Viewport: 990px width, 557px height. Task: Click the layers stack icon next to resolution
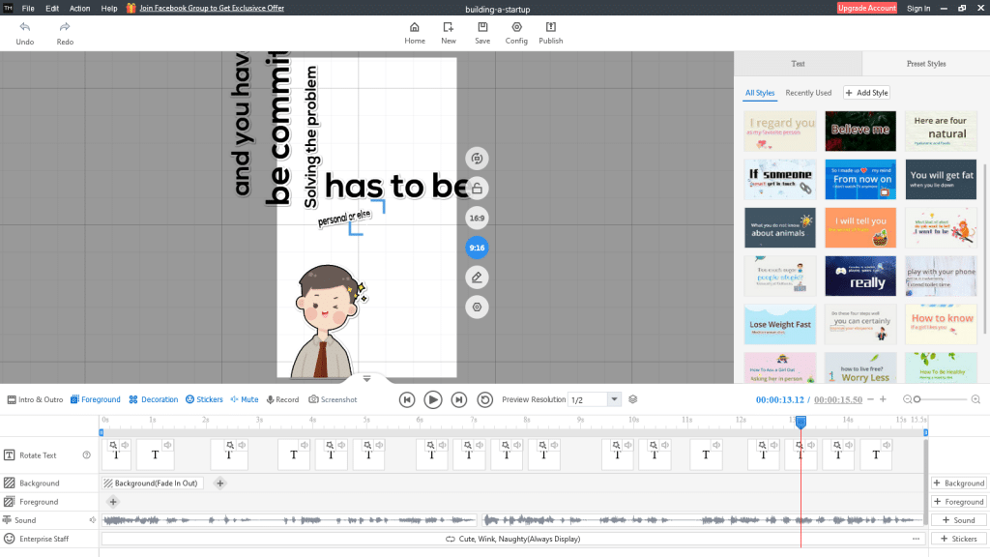(633, 399)
